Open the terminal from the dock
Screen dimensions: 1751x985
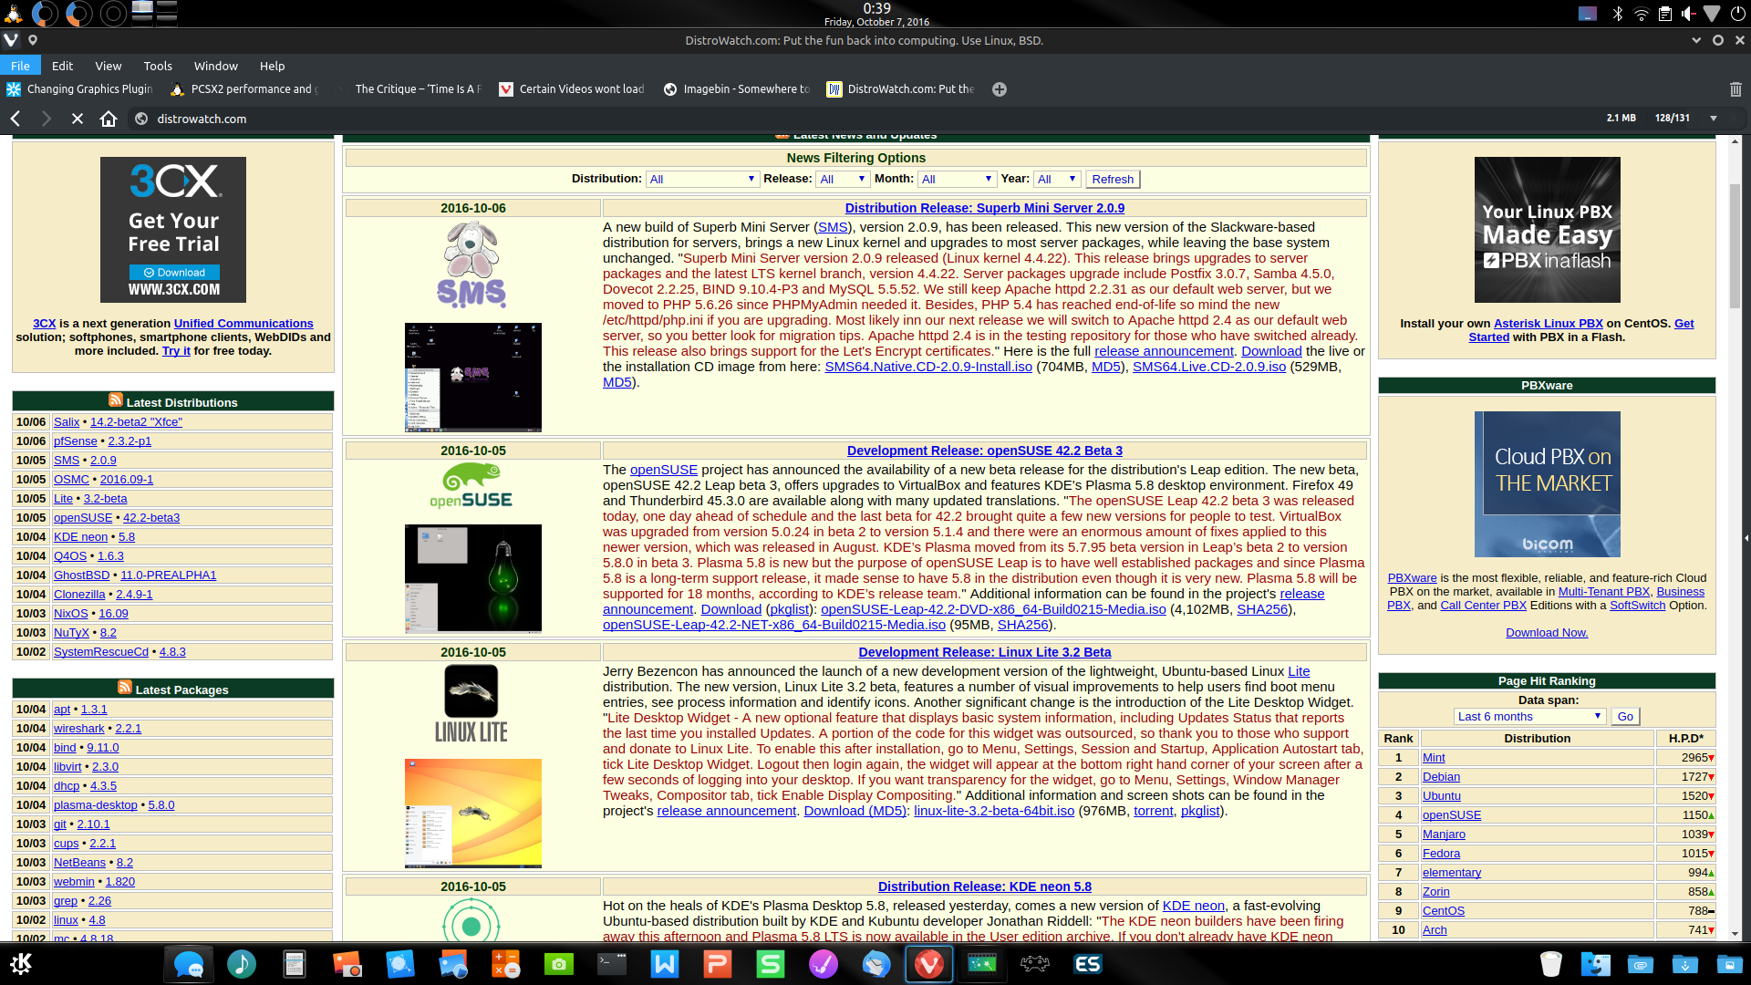612,964
